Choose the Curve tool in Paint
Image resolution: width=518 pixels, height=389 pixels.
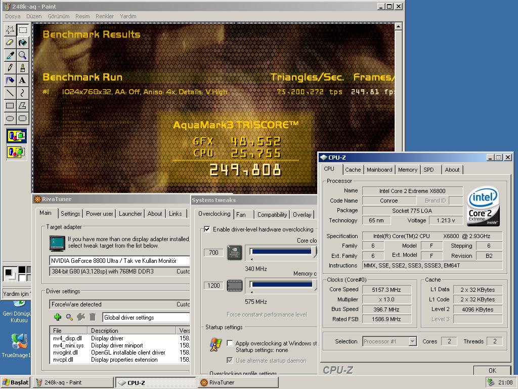tap(22, 93)
